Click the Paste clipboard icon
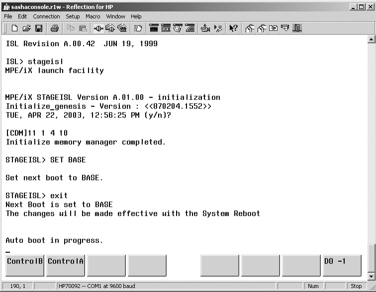 [83, 28]
